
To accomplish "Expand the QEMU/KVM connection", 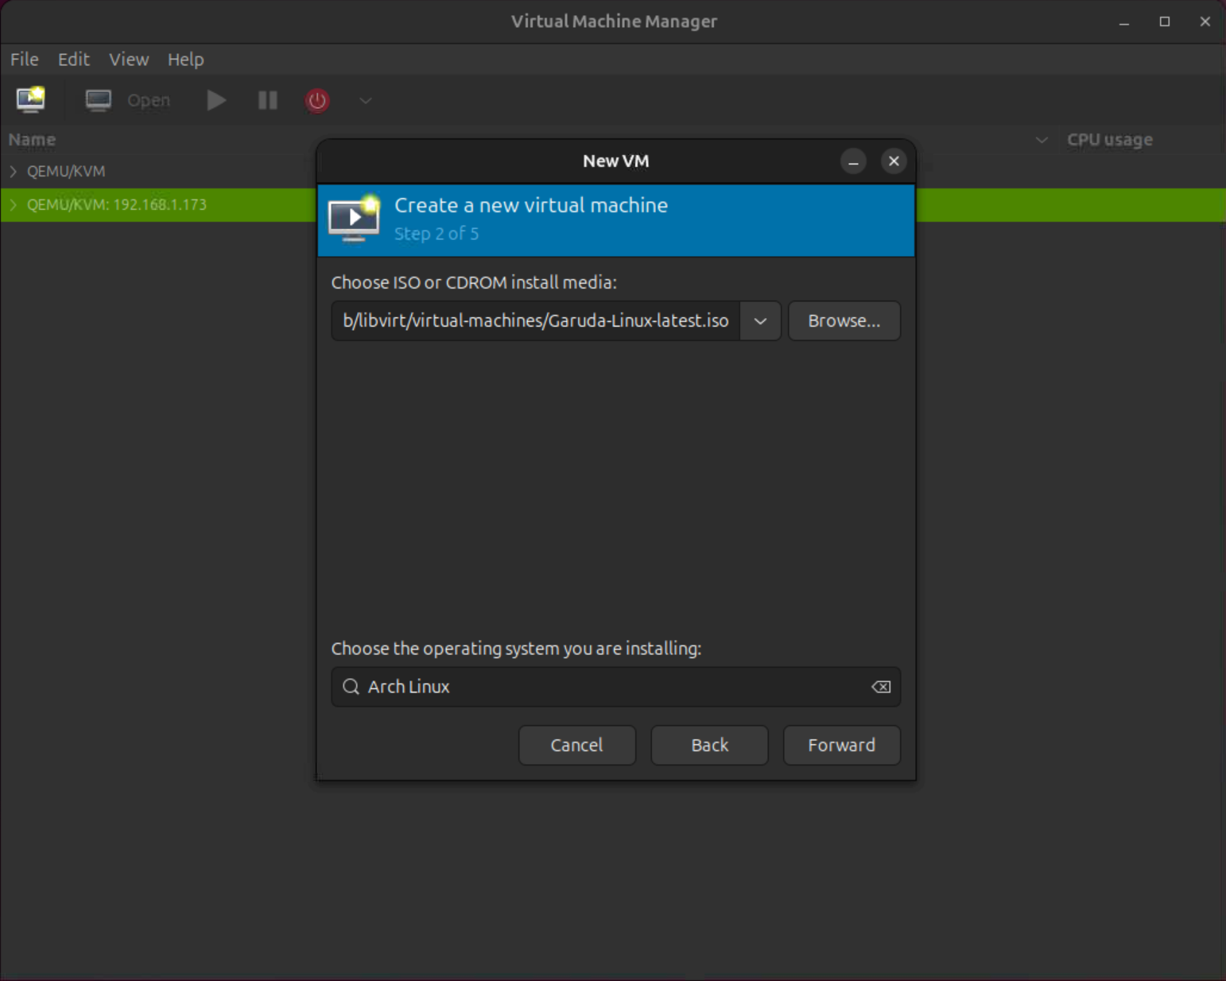I will (x=13, y=171).
